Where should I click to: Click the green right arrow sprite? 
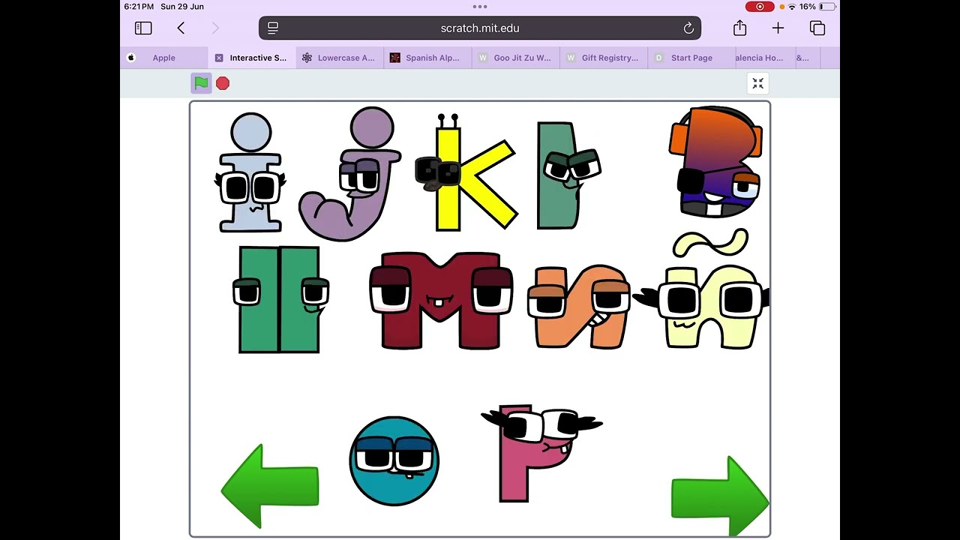tap(720, 496)
